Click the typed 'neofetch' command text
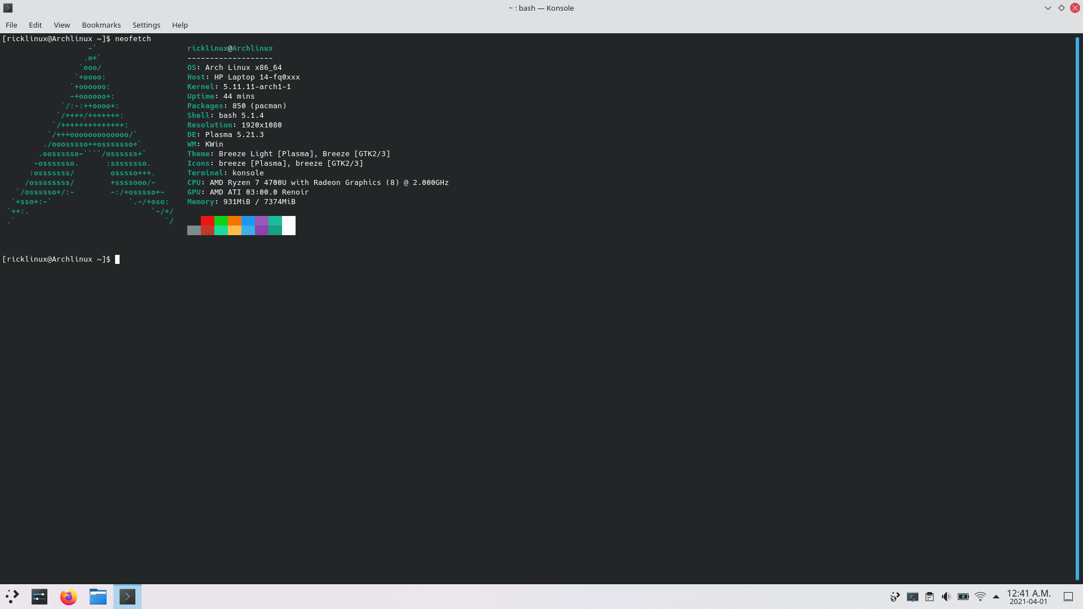1083x609 pixels. [133, 39]
